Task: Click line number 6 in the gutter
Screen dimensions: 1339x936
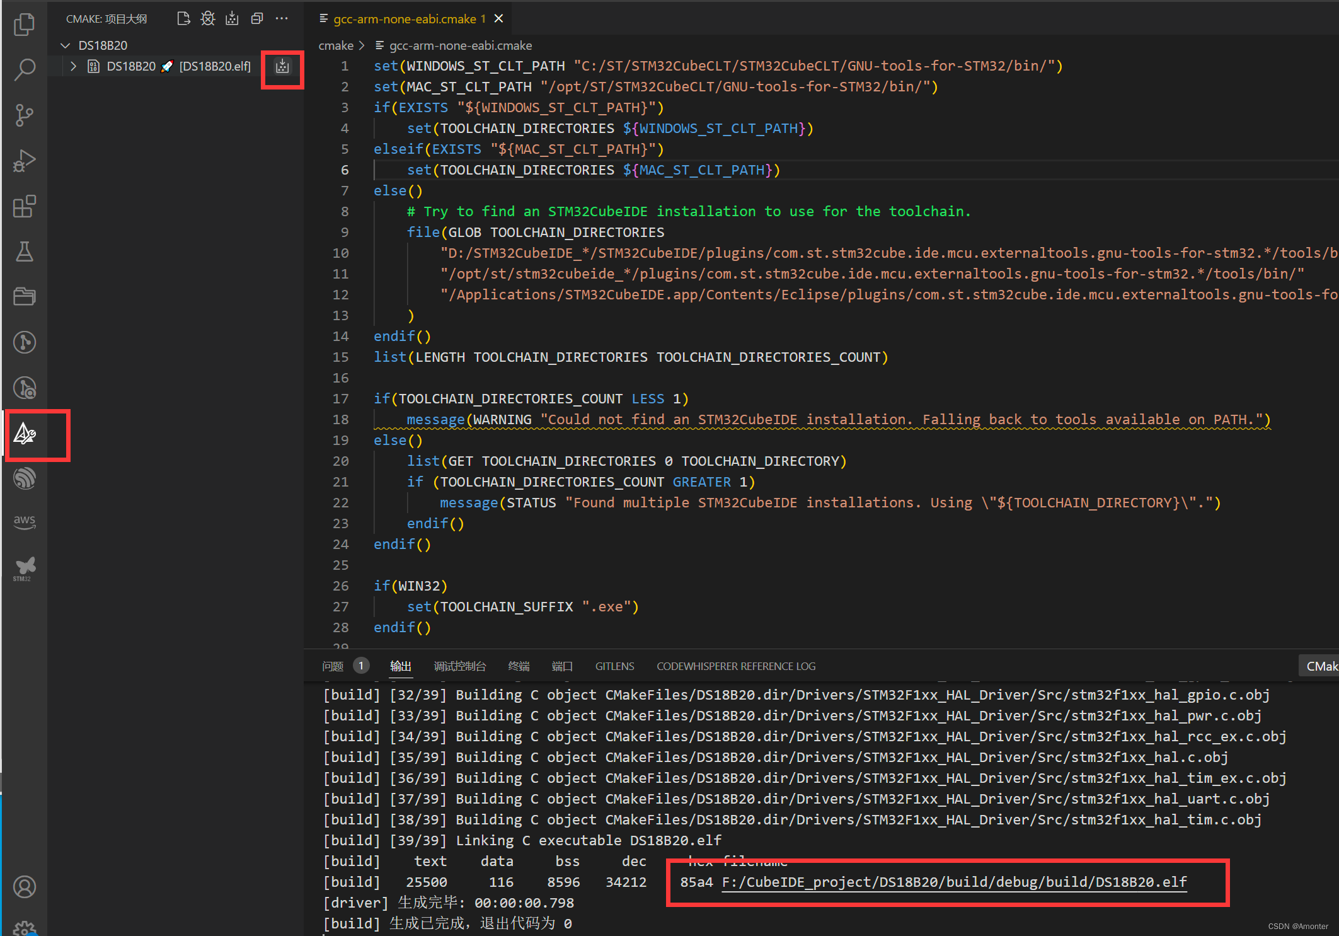Action: pyautogui.click(x=344, y=170)
